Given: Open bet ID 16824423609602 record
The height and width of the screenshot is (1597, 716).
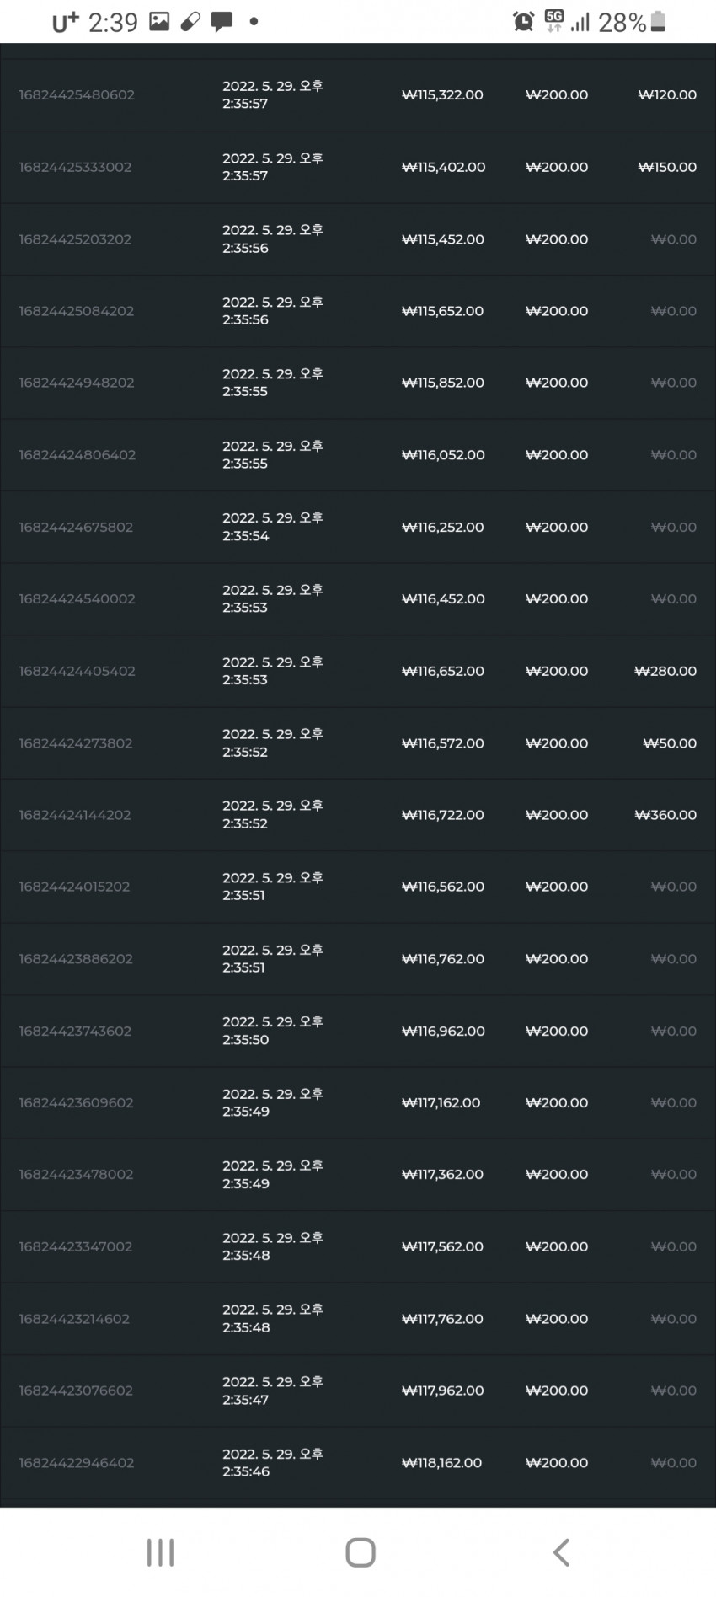Looking at the screenshot, I should [x=358, y=1102].
